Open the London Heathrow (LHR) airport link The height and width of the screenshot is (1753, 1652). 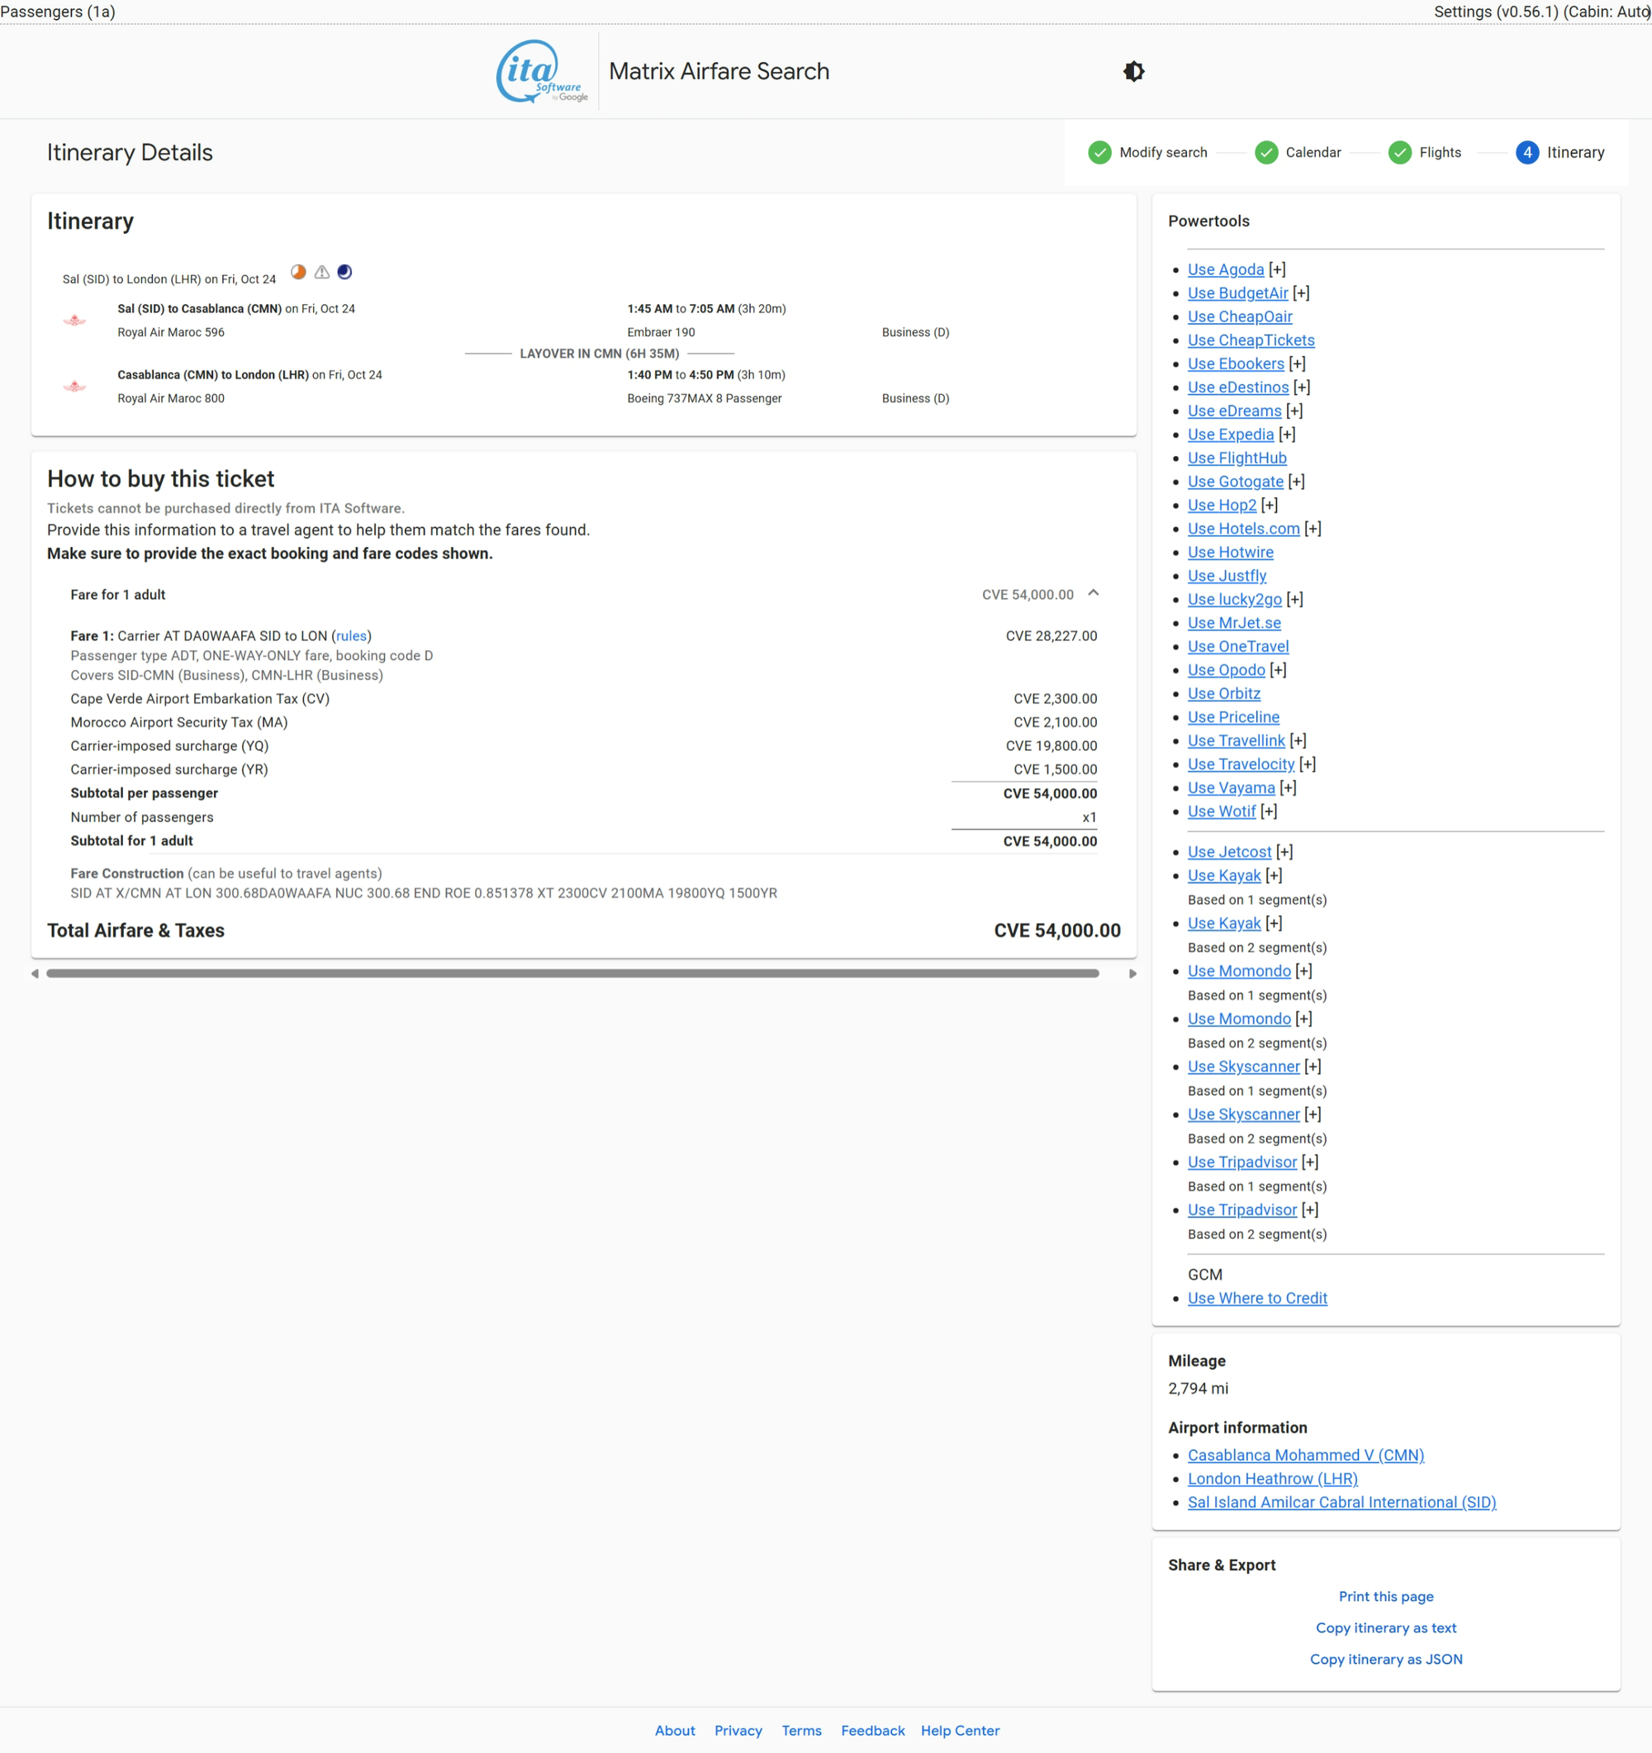(1272, 1479)
